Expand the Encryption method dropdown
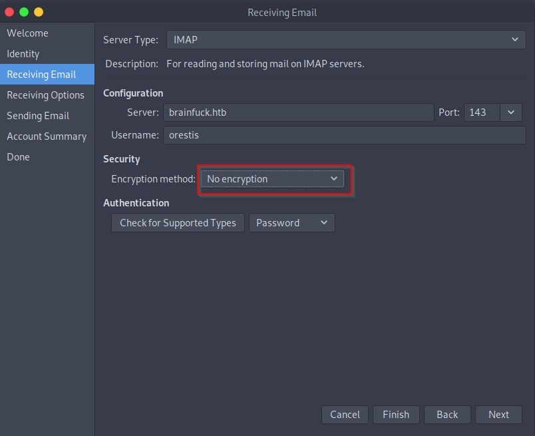 coord(272,179)
